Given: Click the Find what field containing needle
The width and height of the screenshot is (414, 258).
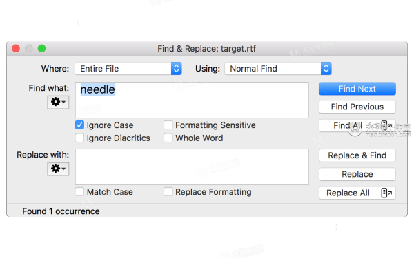Looking at the screenshot, I should [192, 100].
